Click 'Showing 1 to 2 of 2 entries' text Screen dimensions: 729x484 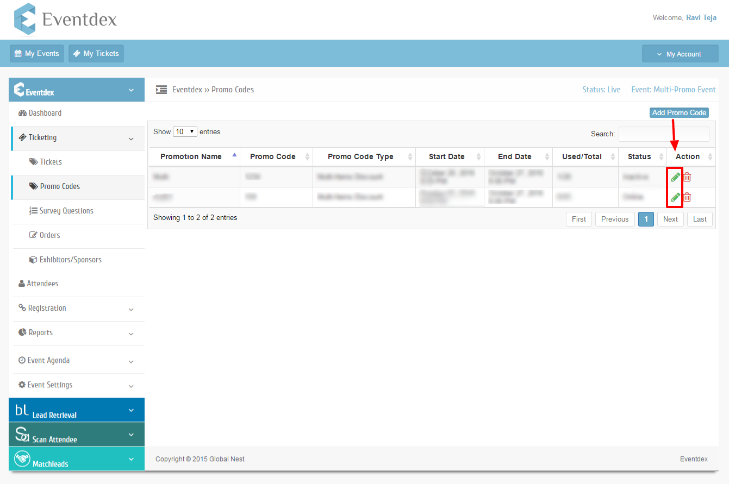(x=195, y=218)
